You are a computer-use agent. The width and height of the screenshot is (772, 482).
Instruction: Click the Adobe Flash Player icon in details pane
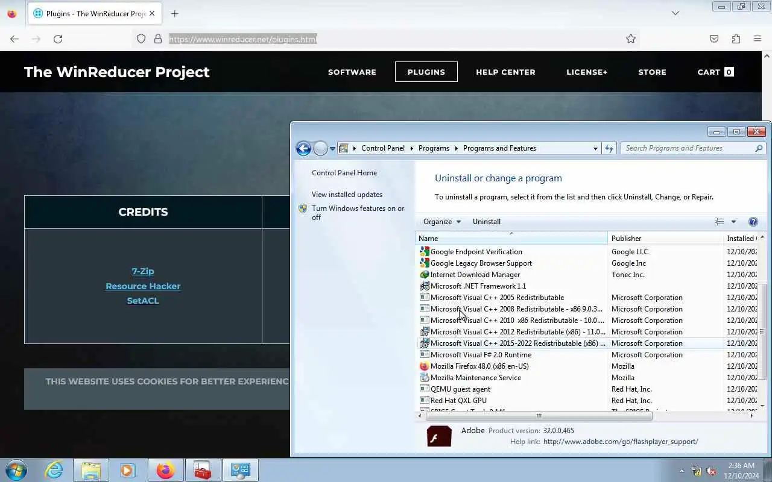click(439, 436)
